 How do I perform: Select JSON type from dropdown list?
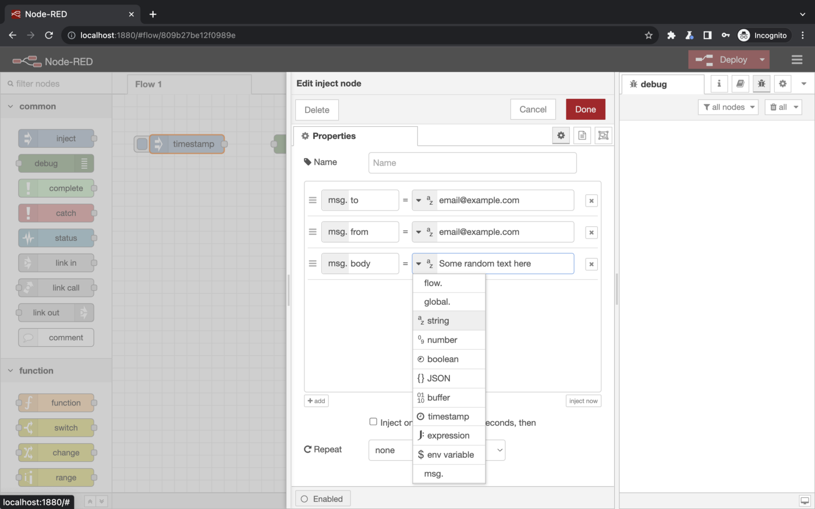point(448,378)
